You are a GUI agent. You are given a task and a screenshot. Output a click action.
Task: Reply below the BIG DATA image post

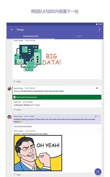[x=17, y=82]
